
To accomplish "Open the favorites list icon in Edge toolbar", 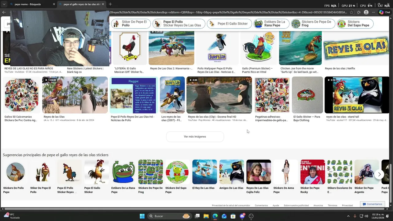I will (x=359, y=12).
